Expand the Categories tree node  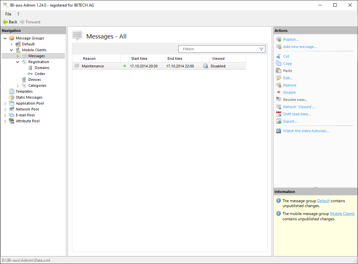[18, 85]
